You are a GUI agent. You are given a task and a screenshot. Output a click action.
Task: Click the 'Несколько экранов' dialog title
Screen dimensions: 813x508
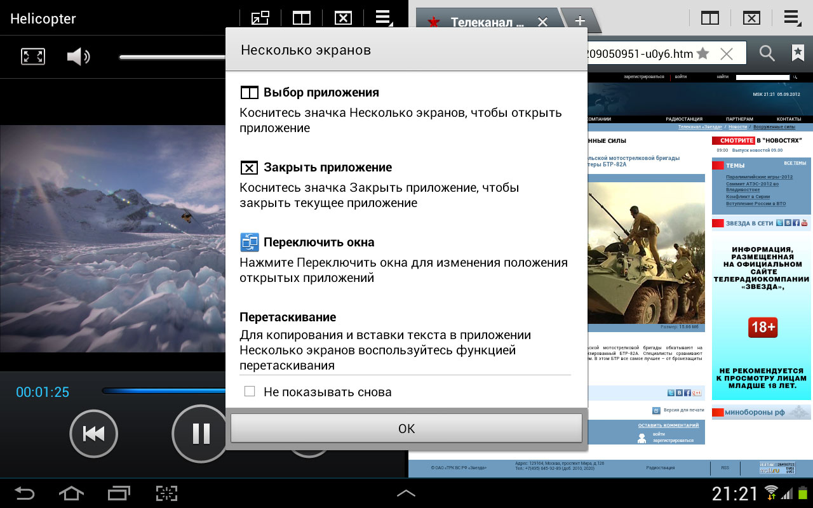[306, 50]
